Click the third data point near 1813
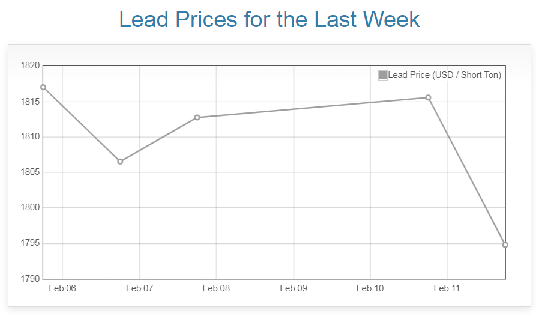The image size is (536, 316). (x=197, y=117)
